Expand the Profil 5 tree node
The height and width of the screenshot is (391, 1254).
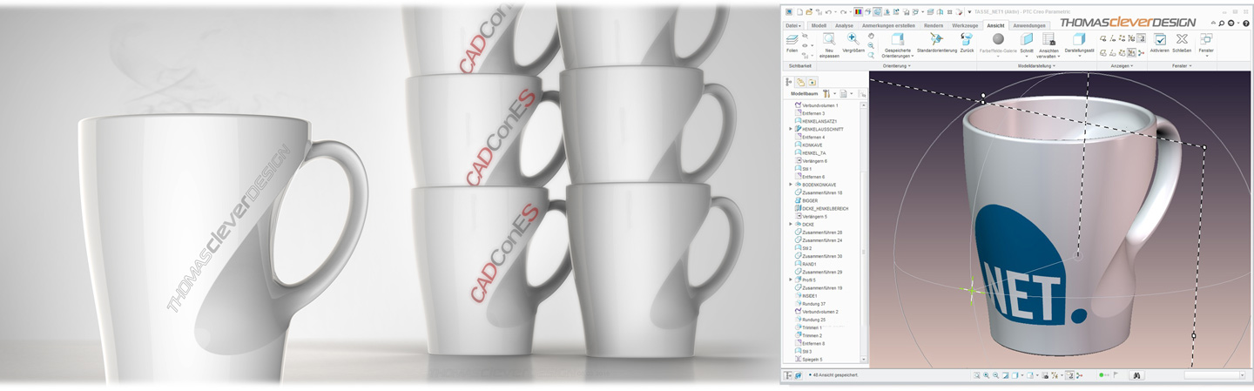coord(790,280)
